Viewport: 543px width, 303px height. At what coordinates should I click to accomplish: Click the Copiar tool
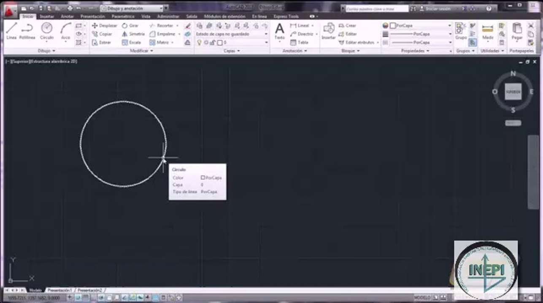pos(102,34)
